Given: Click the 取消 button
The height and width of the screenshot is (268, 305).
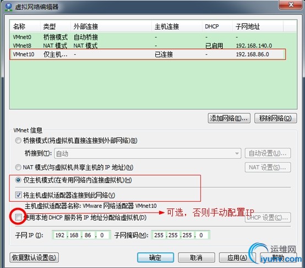Looking at the screenshot, I should 197,258.
